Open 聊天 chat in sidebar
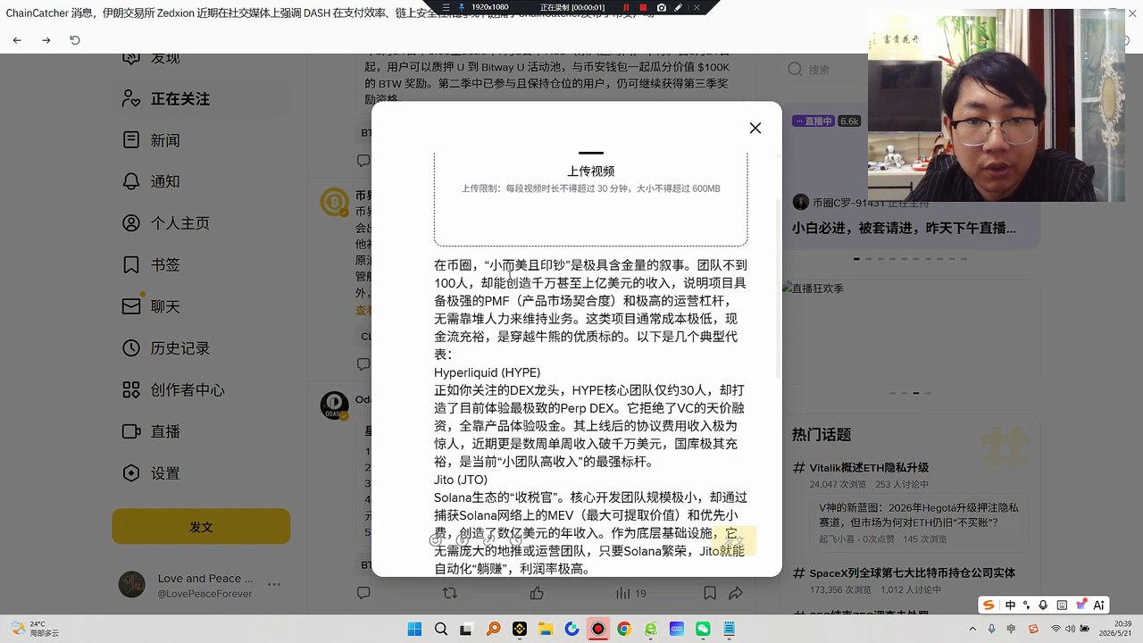 pos(201,306)
